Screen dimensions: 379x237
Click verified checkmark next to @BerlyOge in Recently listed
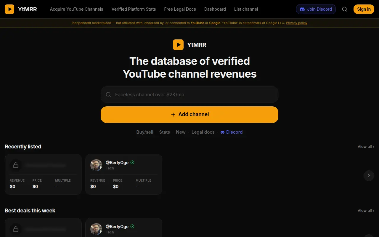click(x=132, y=162)
